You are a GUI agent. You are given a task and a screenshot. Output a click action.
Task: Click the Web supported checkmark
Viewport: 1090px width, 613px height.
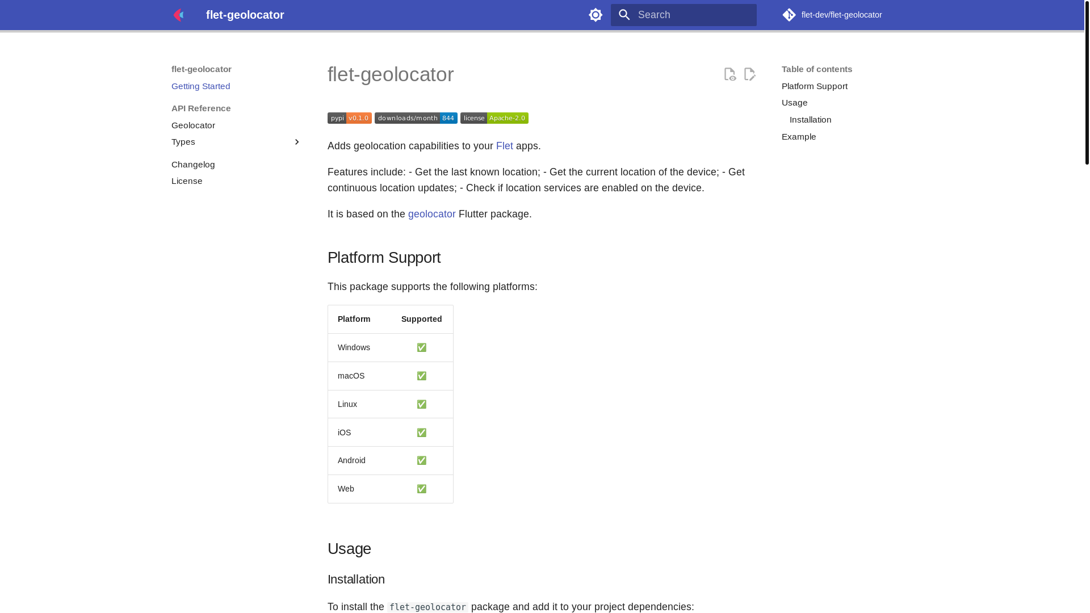pos(422,489)
